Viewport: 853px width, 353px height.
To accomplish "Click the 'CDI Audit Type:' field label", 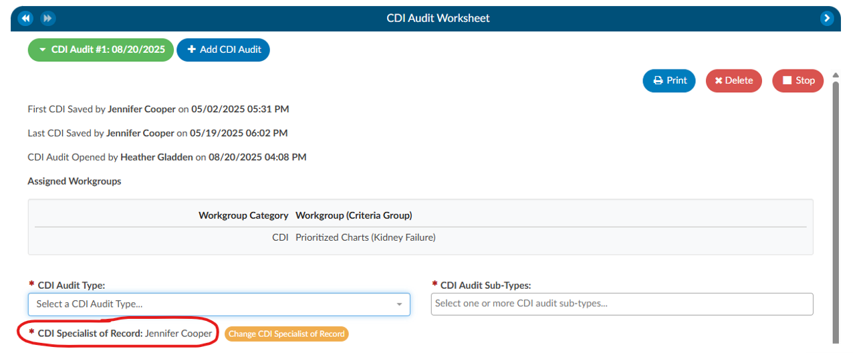I will point(72,285).
